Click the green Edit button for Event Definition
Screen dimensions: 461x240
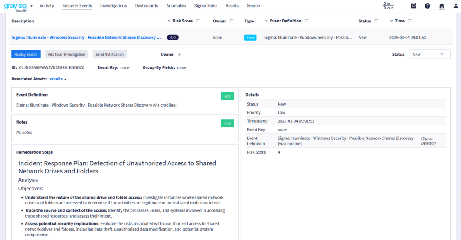coord(227,96)
